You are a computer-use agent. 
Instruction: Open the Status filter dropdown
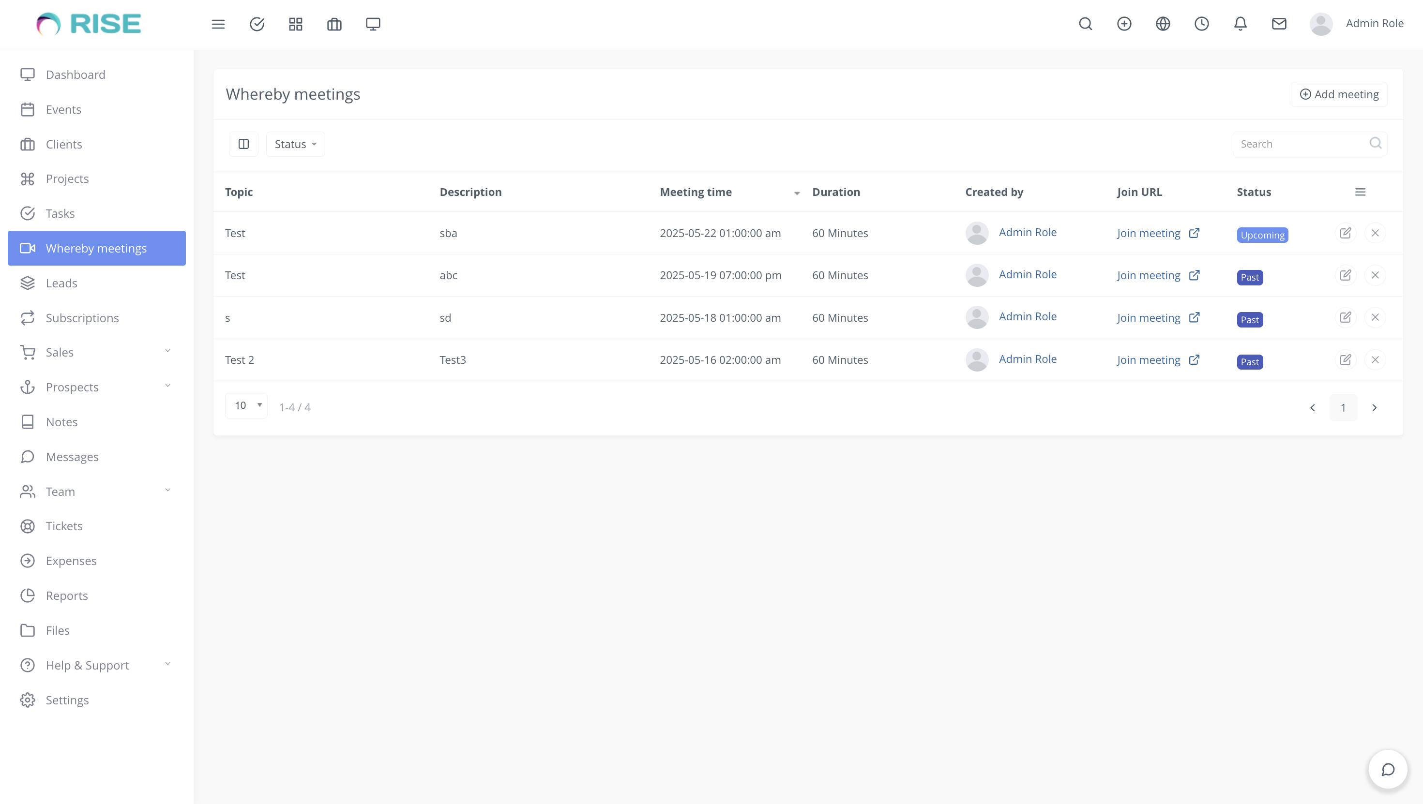[295, 144]
